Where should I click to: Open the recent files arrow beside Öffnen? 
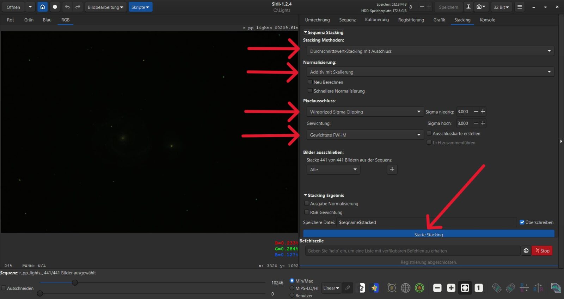click(30, 7)
